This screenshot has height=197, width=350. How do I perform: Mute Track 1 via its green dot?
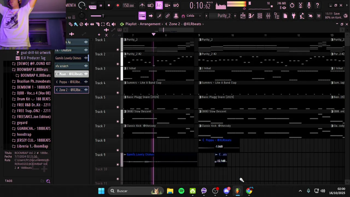(x=118, y=50)
